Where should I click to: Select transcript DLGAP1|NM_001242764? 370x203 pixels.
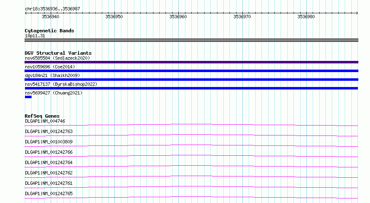(x=49, y=162)
